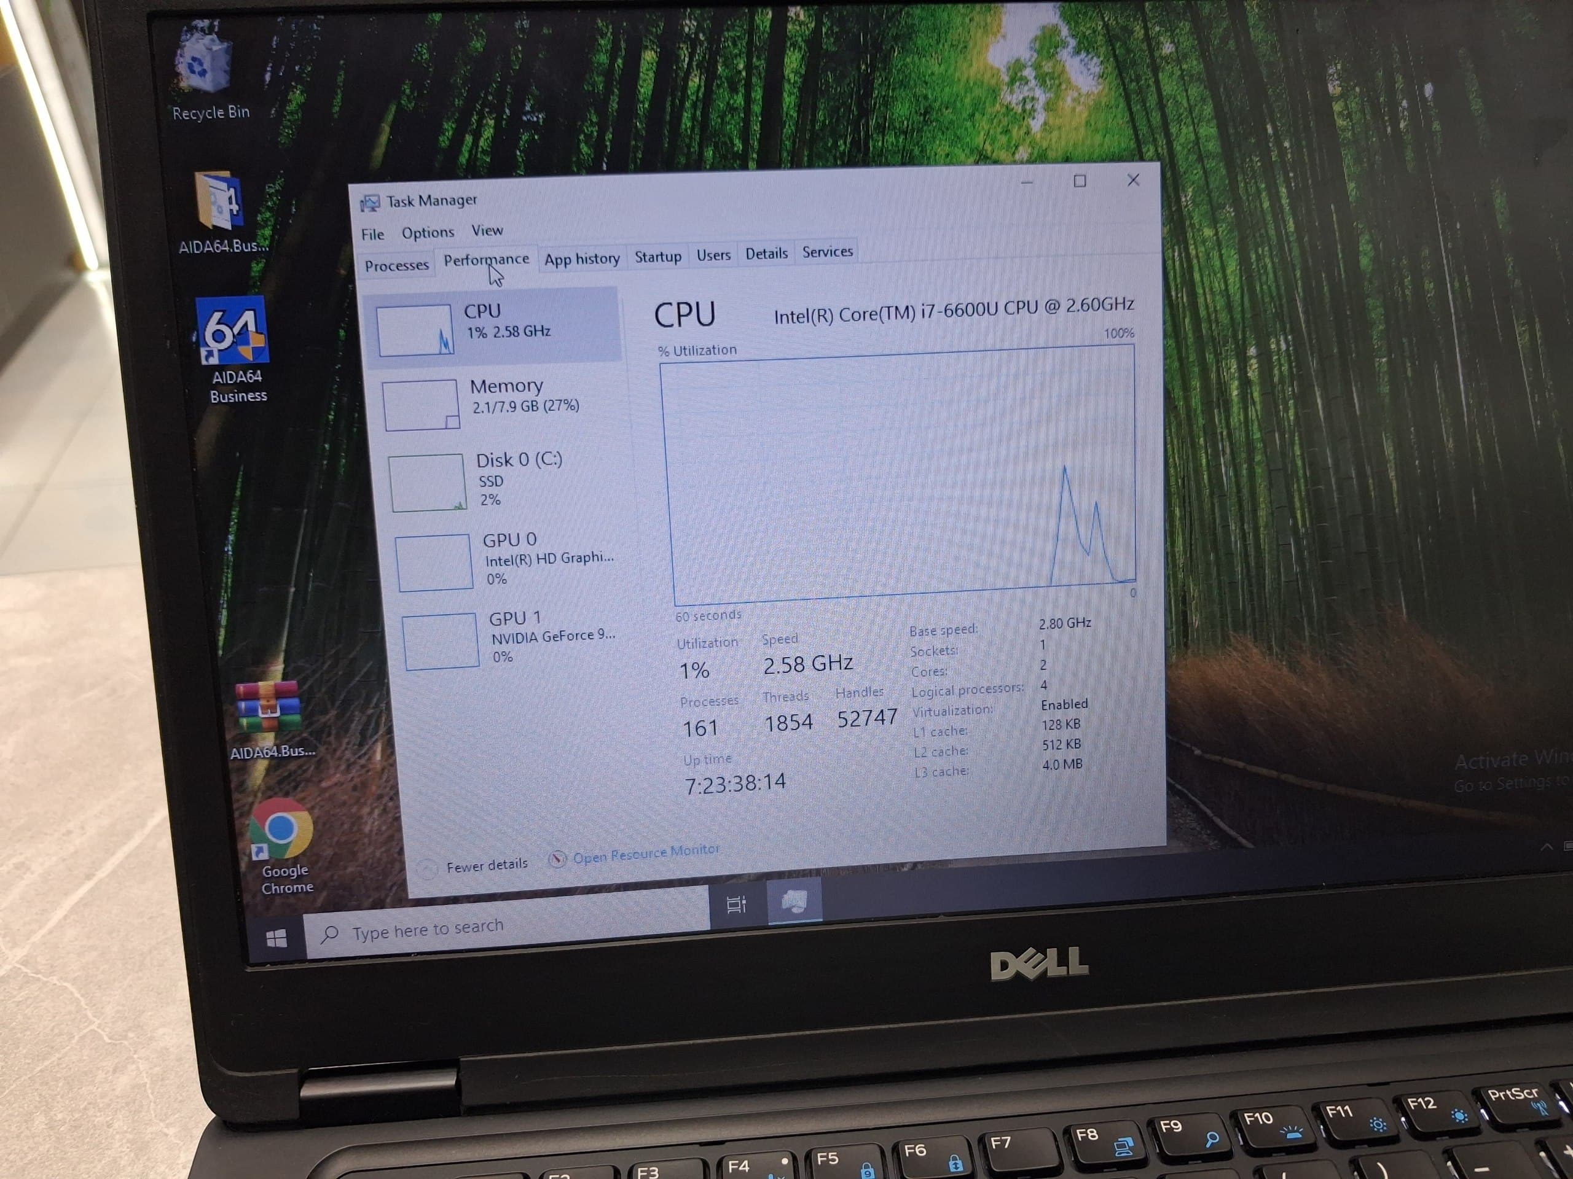Viewport: 1573px width, 1179px height.
Task: Click the '2.58 GHz' speed value
Action: click(807, 664)
